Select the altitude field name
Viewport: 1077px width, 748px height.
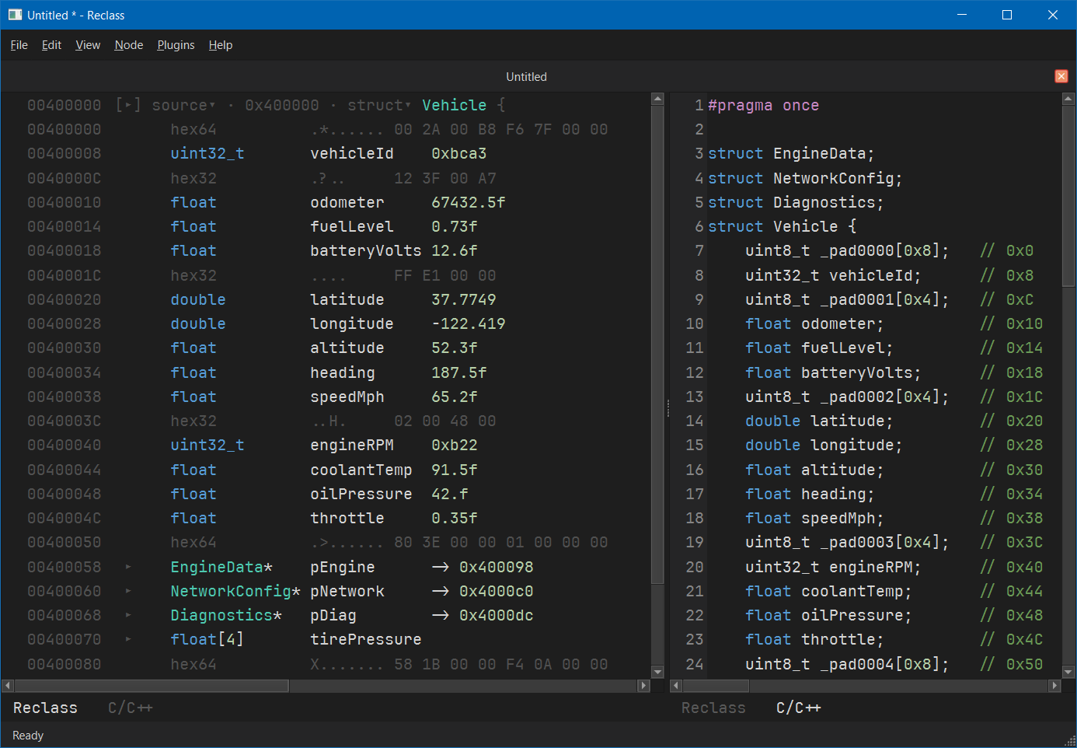tap(347, 348)
